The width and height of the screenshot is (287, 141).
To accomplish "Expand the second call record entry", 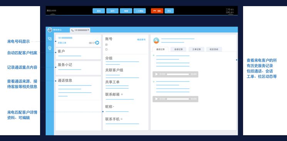I will click(x=154, y=81).
